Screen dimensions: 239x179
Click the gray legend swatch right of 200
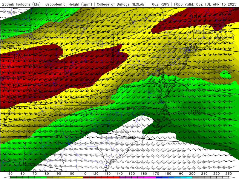pos(195,178)
